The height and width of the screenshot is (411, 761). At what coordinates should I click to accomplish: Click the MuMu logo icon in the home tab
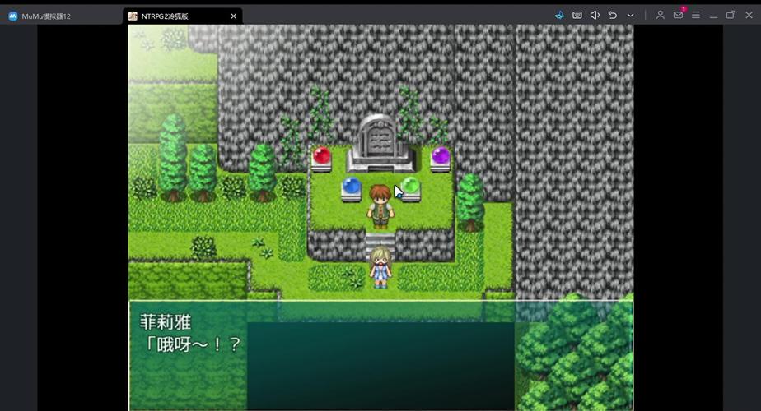tap(13, 16)
